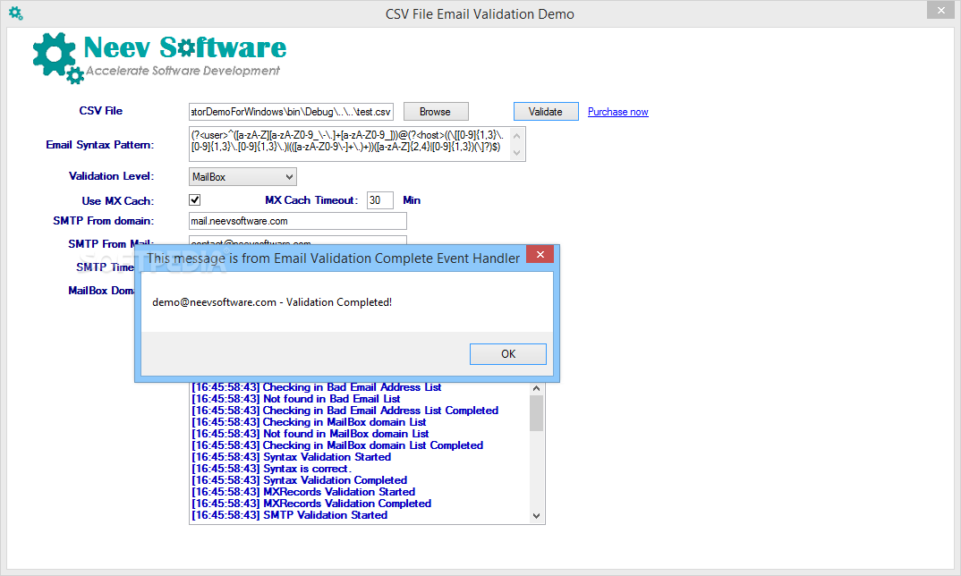The height and width of the screenshot is (576, 961).
Task: Select log line 'Not found in MailBox domain List'
Action: (x=310, y=434)
